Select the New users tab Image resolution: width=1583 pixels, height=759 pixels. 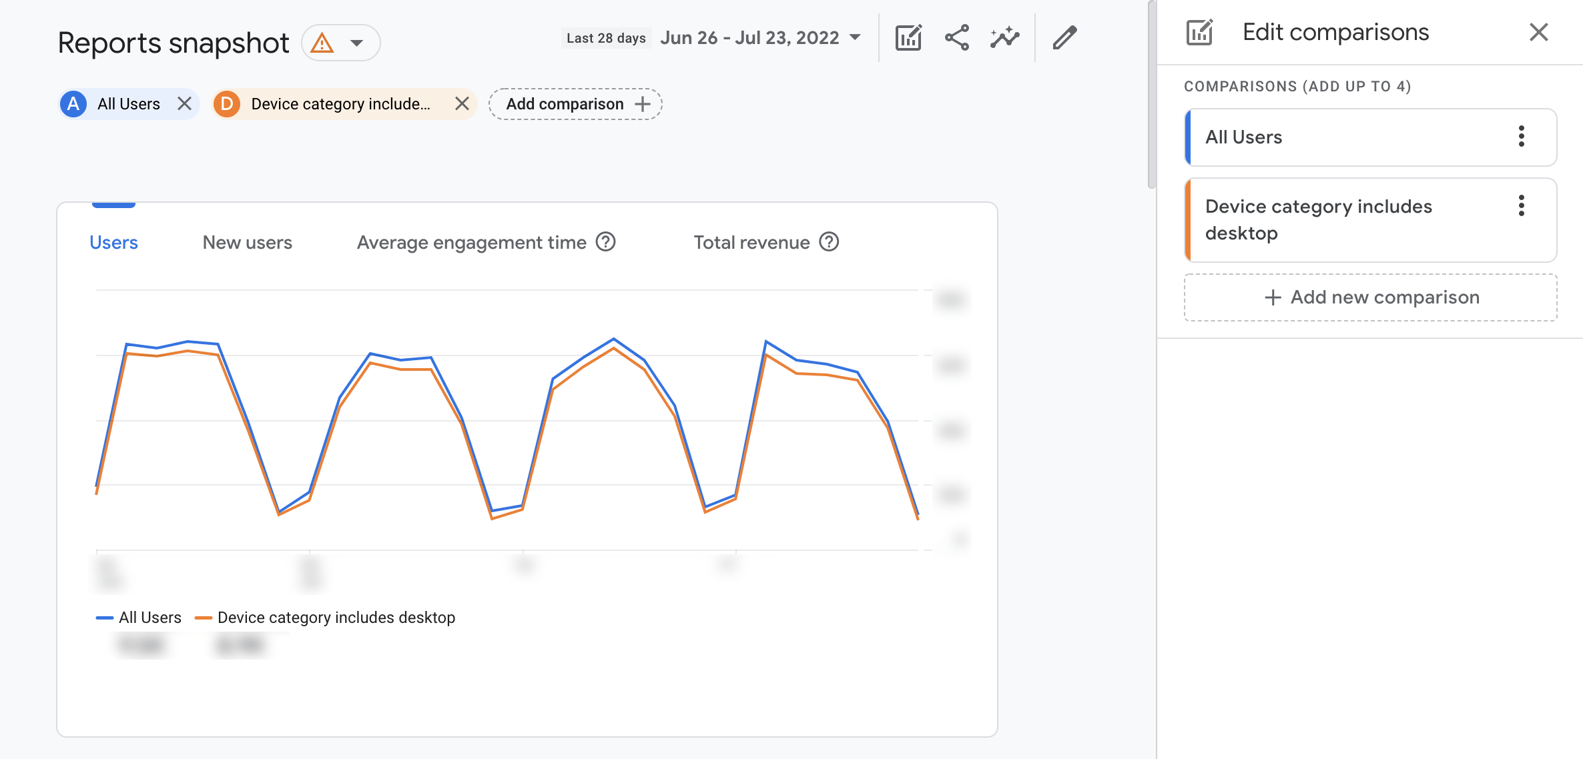pyautogui.click(x=246, y=241)
